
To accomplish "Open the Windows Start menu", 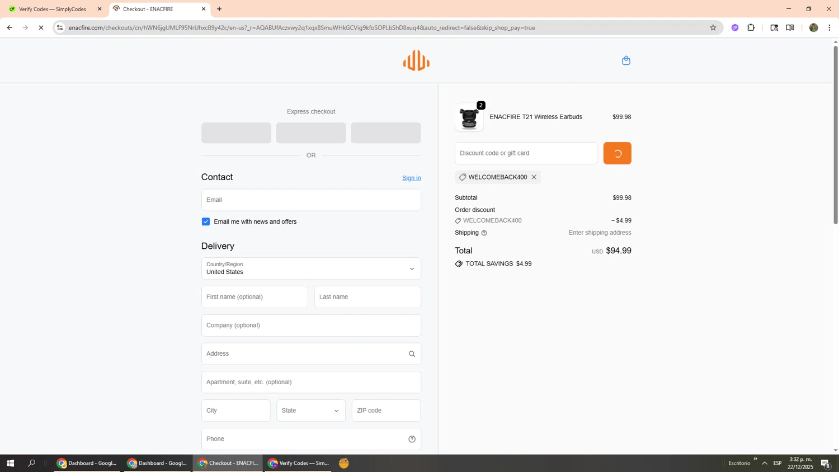I will coord(10,463).
